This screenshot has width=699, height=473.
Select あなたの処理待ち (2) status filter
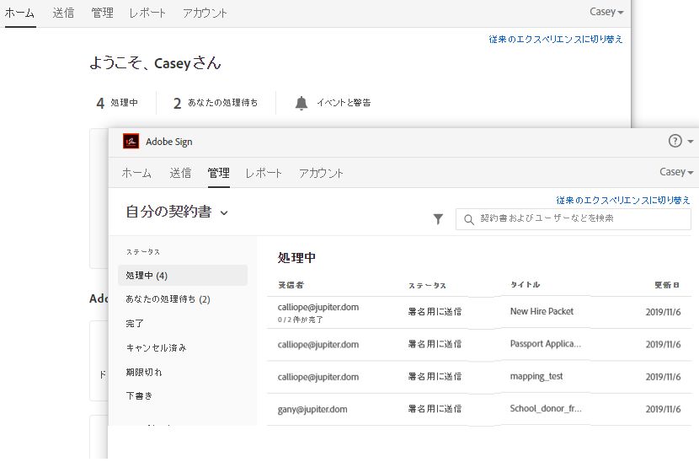(168, 299)
